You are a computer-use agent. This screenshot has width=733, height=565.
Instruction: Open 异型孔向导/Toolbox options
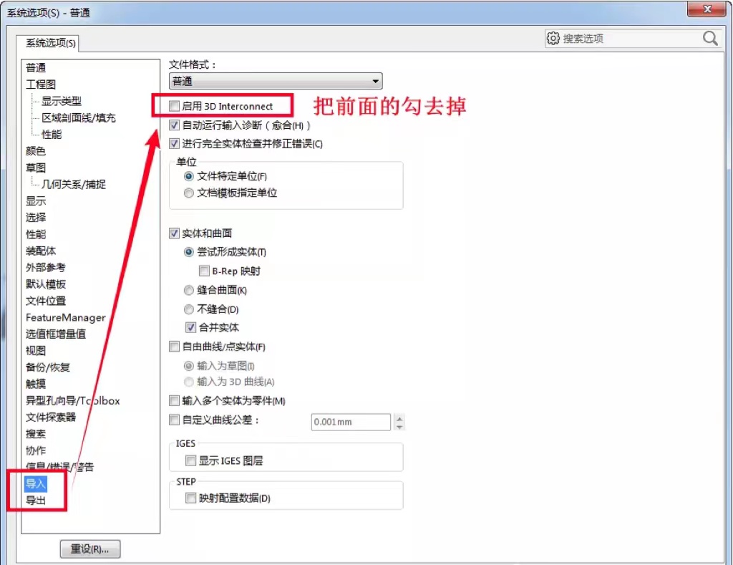point(73,401)
